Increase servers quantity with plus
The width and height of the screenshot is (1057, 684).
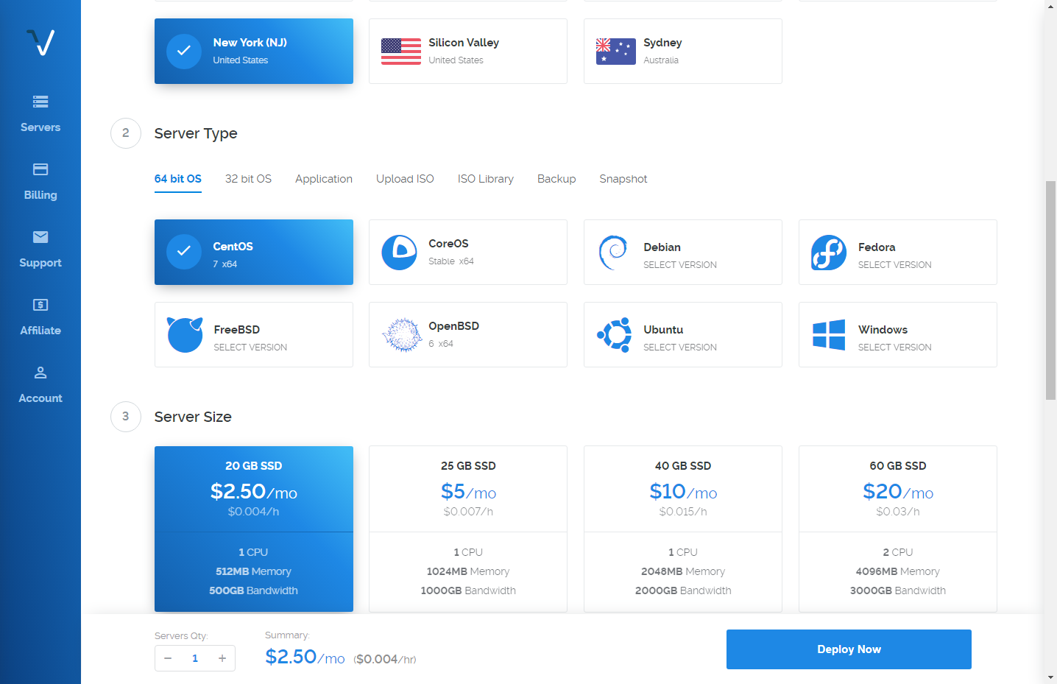pyautogui.click(x=222, y=658)
